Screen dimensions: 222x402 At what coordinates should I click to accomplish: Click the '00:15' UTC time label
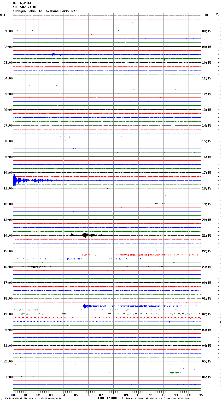207,283
